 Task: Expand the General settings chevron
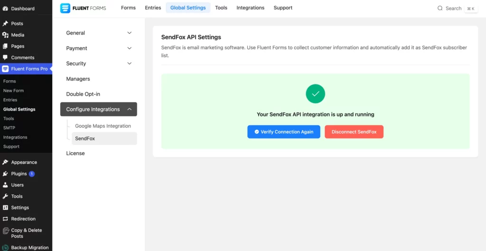[x=130, y=33]
